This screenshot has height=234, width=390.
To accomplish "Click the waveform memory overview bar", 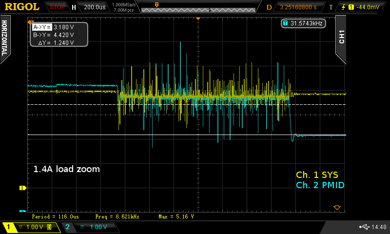I will click(198, 10).
